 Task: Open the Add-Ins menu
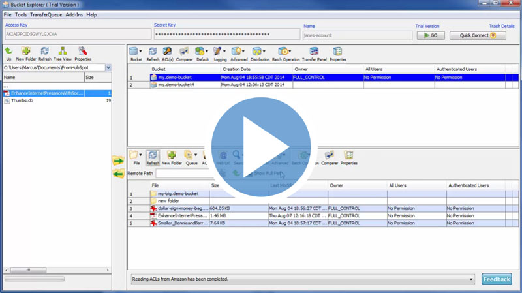[74, 14]
